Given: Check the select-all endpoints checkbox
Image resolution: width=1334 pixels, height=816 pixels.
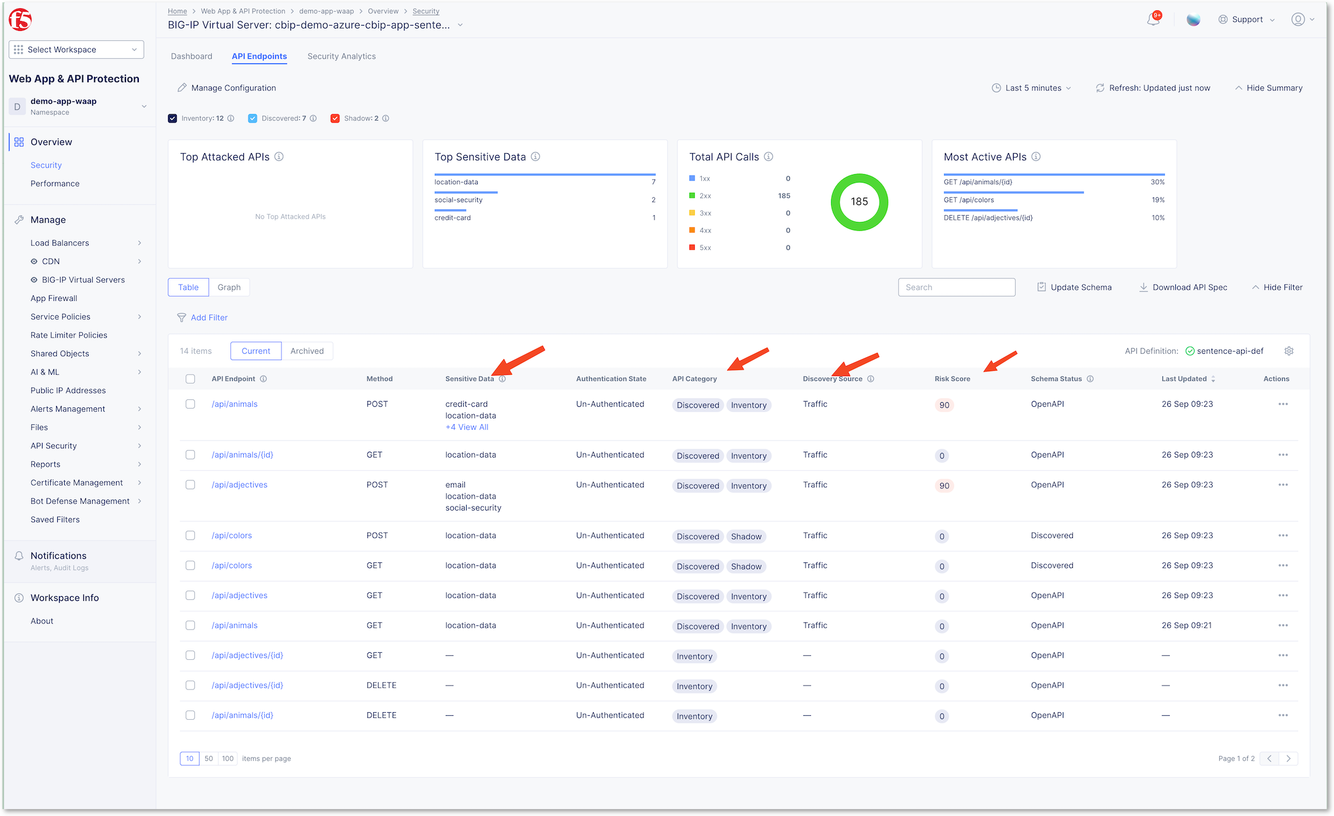Looking at the screenshot, I should click(190, 379).
